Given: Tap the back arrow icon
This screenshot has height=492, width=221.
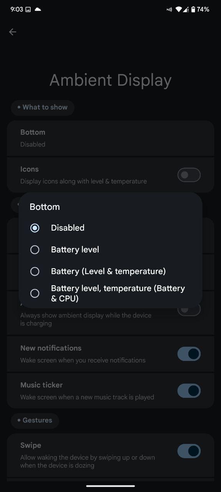Looking at the screenshot, I should tap(13, 32).
